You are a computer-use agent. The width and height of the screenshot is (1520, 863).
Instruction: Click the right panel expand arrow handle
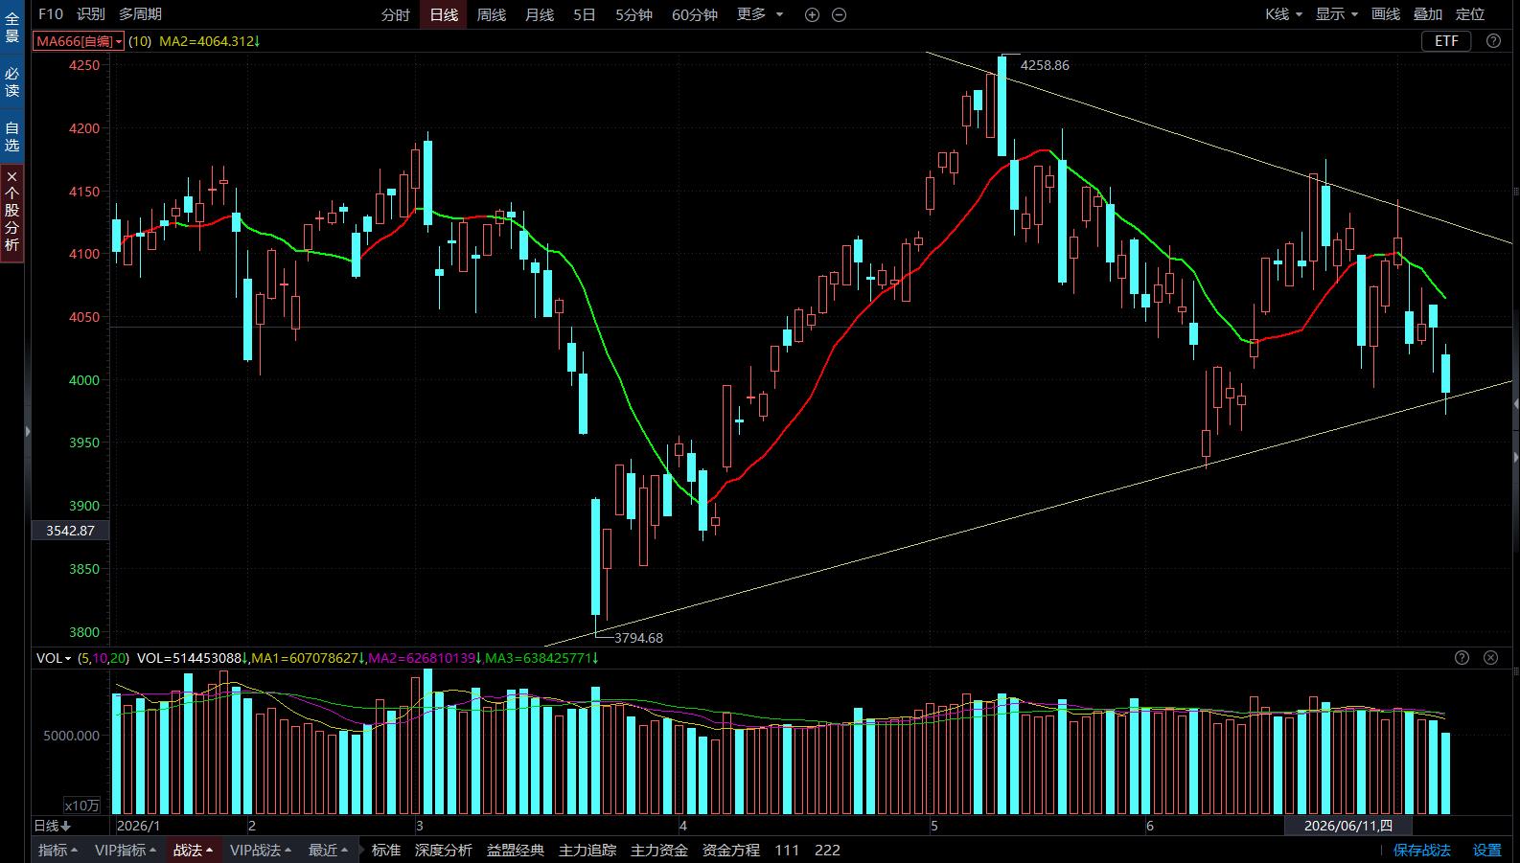pyautogui.click(x=1516, y=405)
